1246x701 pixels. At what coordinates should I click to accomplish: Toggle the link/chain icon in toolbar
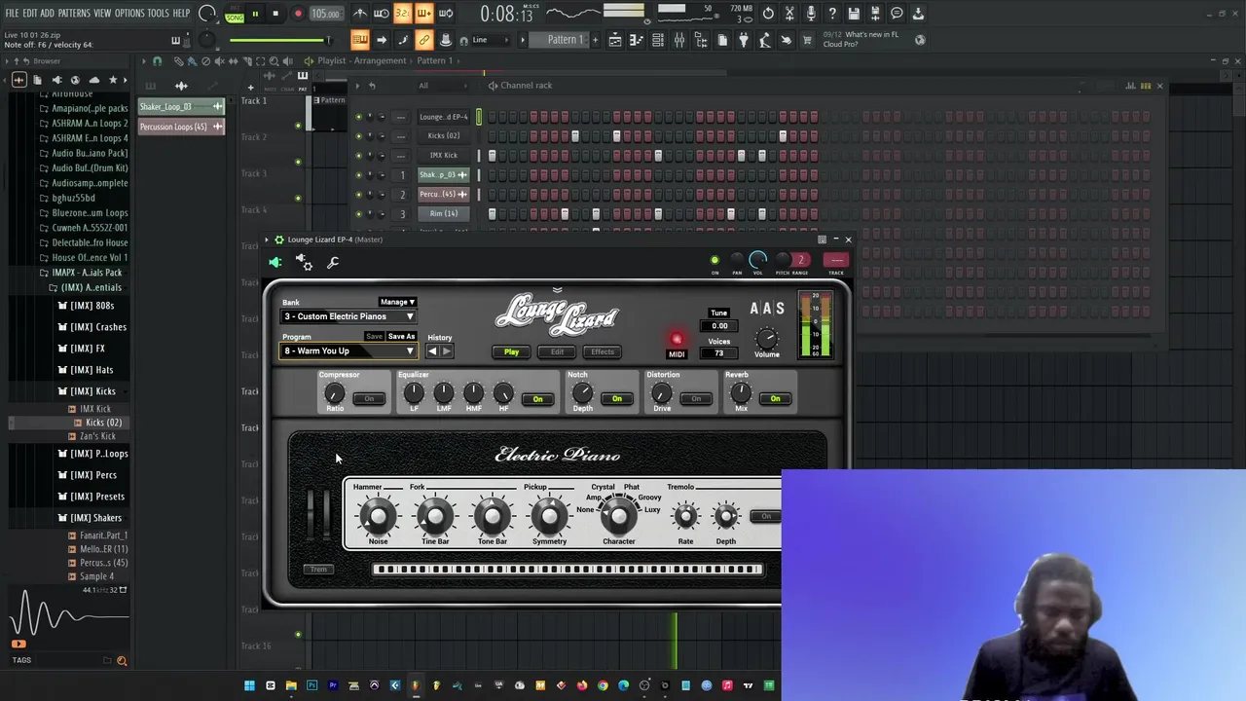[424, 40]
